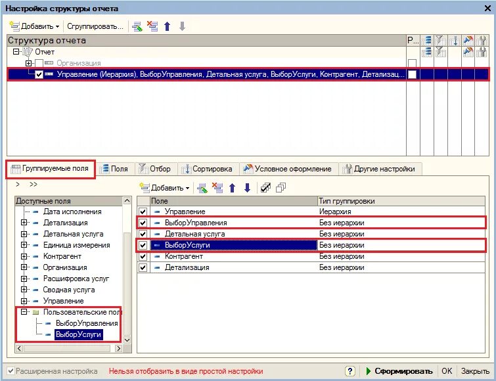Select Дата исполнения in available fields

tap(72, 212)
